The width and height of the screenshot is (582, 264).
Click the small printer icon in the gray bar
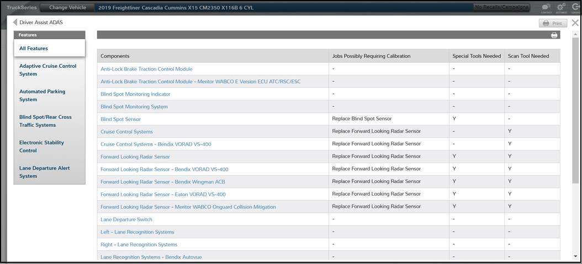(x=554, y=35)
